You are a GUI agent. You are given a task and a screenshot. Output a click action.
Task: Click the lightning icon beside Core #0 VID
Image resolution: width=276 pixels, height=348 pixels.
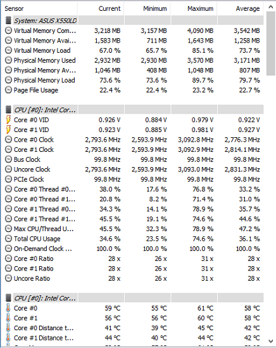click(8, 119)
